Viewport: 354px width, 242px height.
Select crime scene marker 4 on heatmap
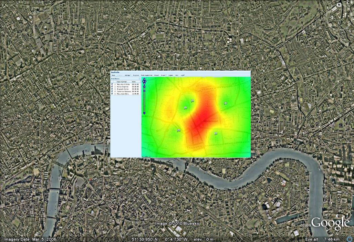(178, 130)
